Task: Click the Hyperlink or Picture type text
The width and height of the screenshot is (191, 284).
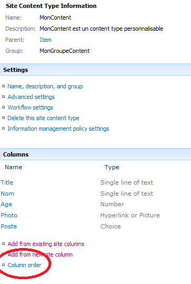Action: pos(130,215)
